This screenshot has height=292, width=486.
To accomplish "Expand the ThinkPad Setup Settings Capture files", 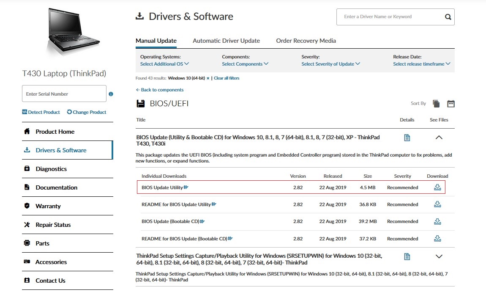I will point(439,256).
